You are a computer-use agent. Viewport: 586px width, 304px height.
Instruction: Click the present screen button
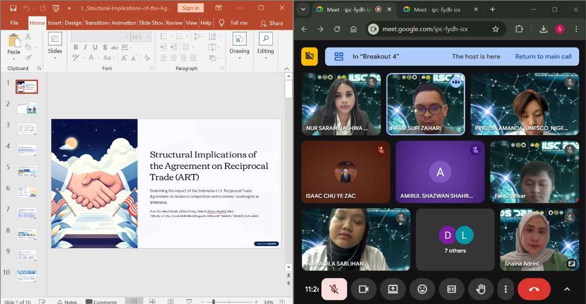point(393,289)
